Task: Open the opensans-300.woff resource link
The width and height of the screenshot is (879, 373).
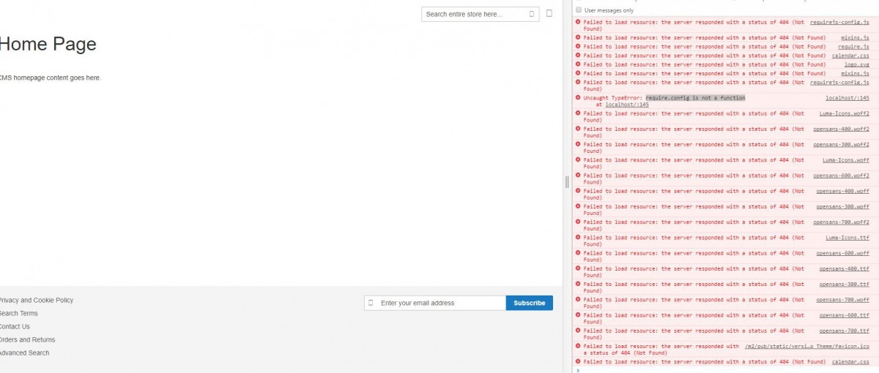Action: [843, 206]
